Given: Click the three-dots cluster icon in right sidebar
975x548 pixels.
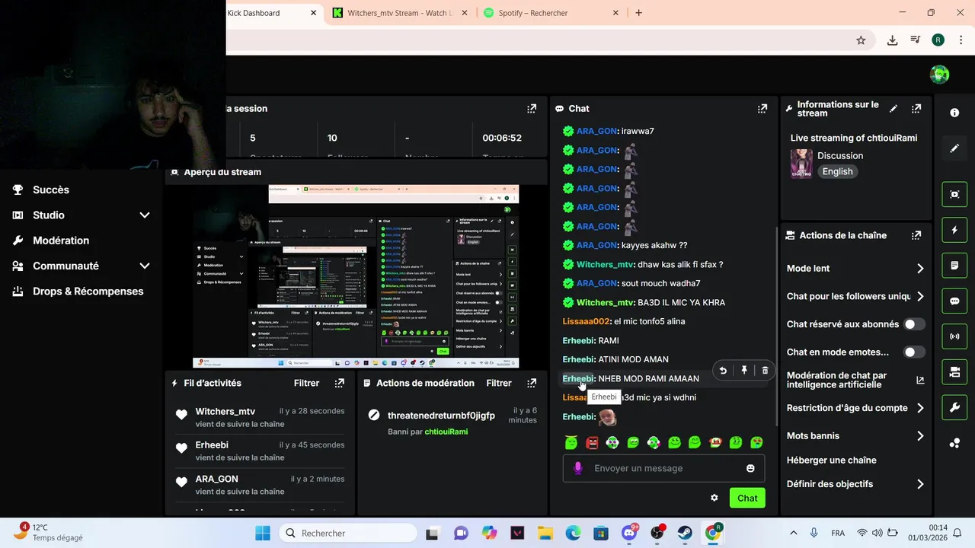Looking at the screenshot, I should click(x=954, y=444).
